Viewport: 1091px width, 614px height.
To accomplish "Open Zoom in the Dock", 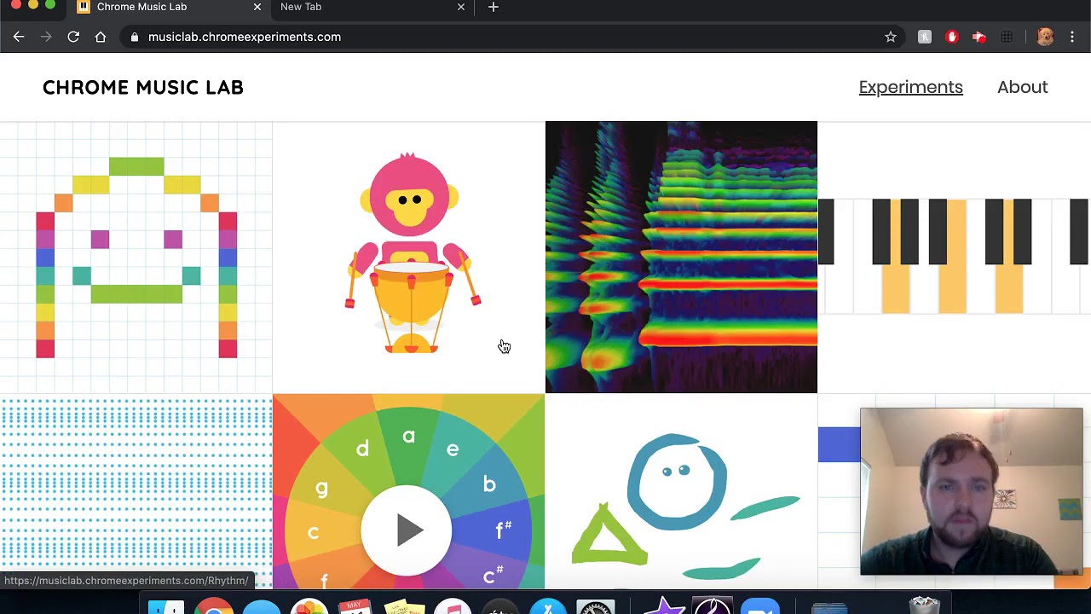I will coord(759,607).
